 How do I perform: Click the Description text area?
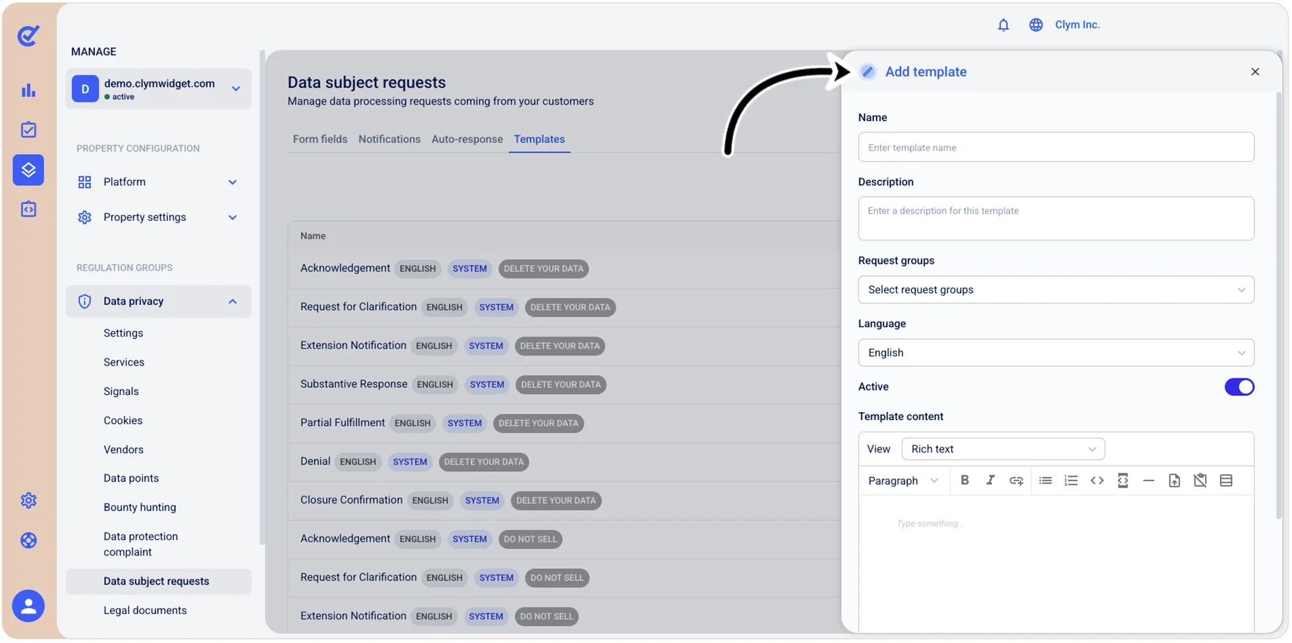coord(1055,218)
